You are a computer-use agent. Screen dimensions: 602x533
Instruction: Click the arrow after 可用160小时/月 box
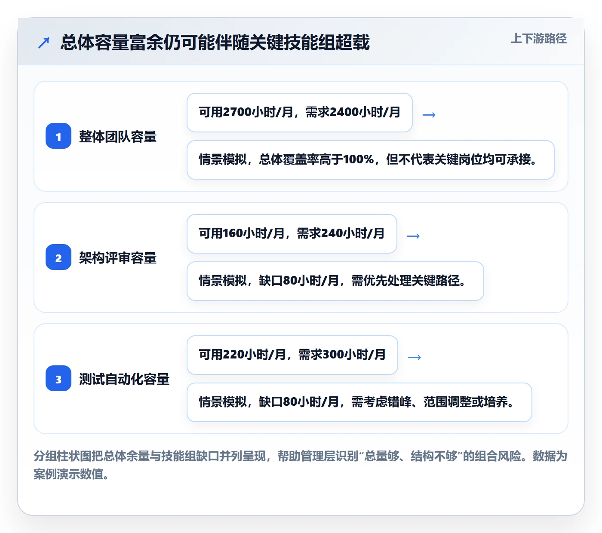[x=413, y=236]
